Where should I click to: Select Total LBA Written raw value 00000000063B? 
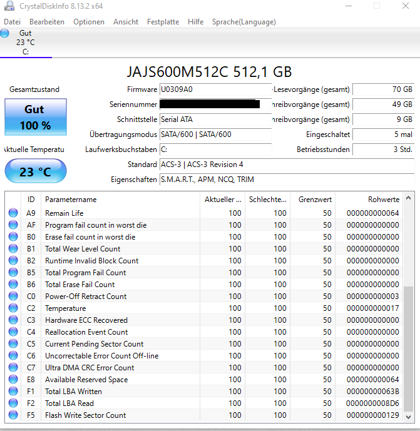tap(372, 391)
